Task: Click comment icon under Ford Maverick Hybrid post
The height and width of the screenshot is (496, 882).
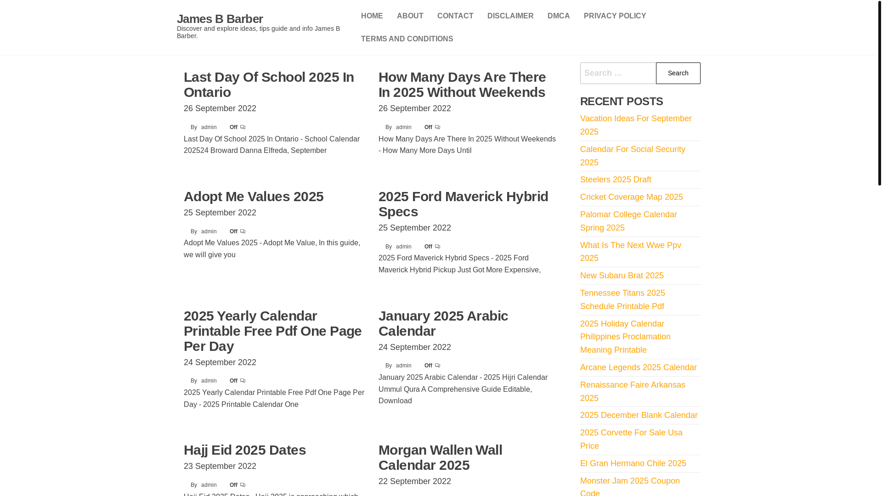Action: coord(437,247)
